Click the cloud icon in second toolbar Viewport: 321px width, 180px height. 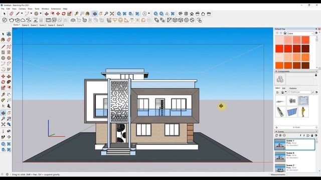23,20
